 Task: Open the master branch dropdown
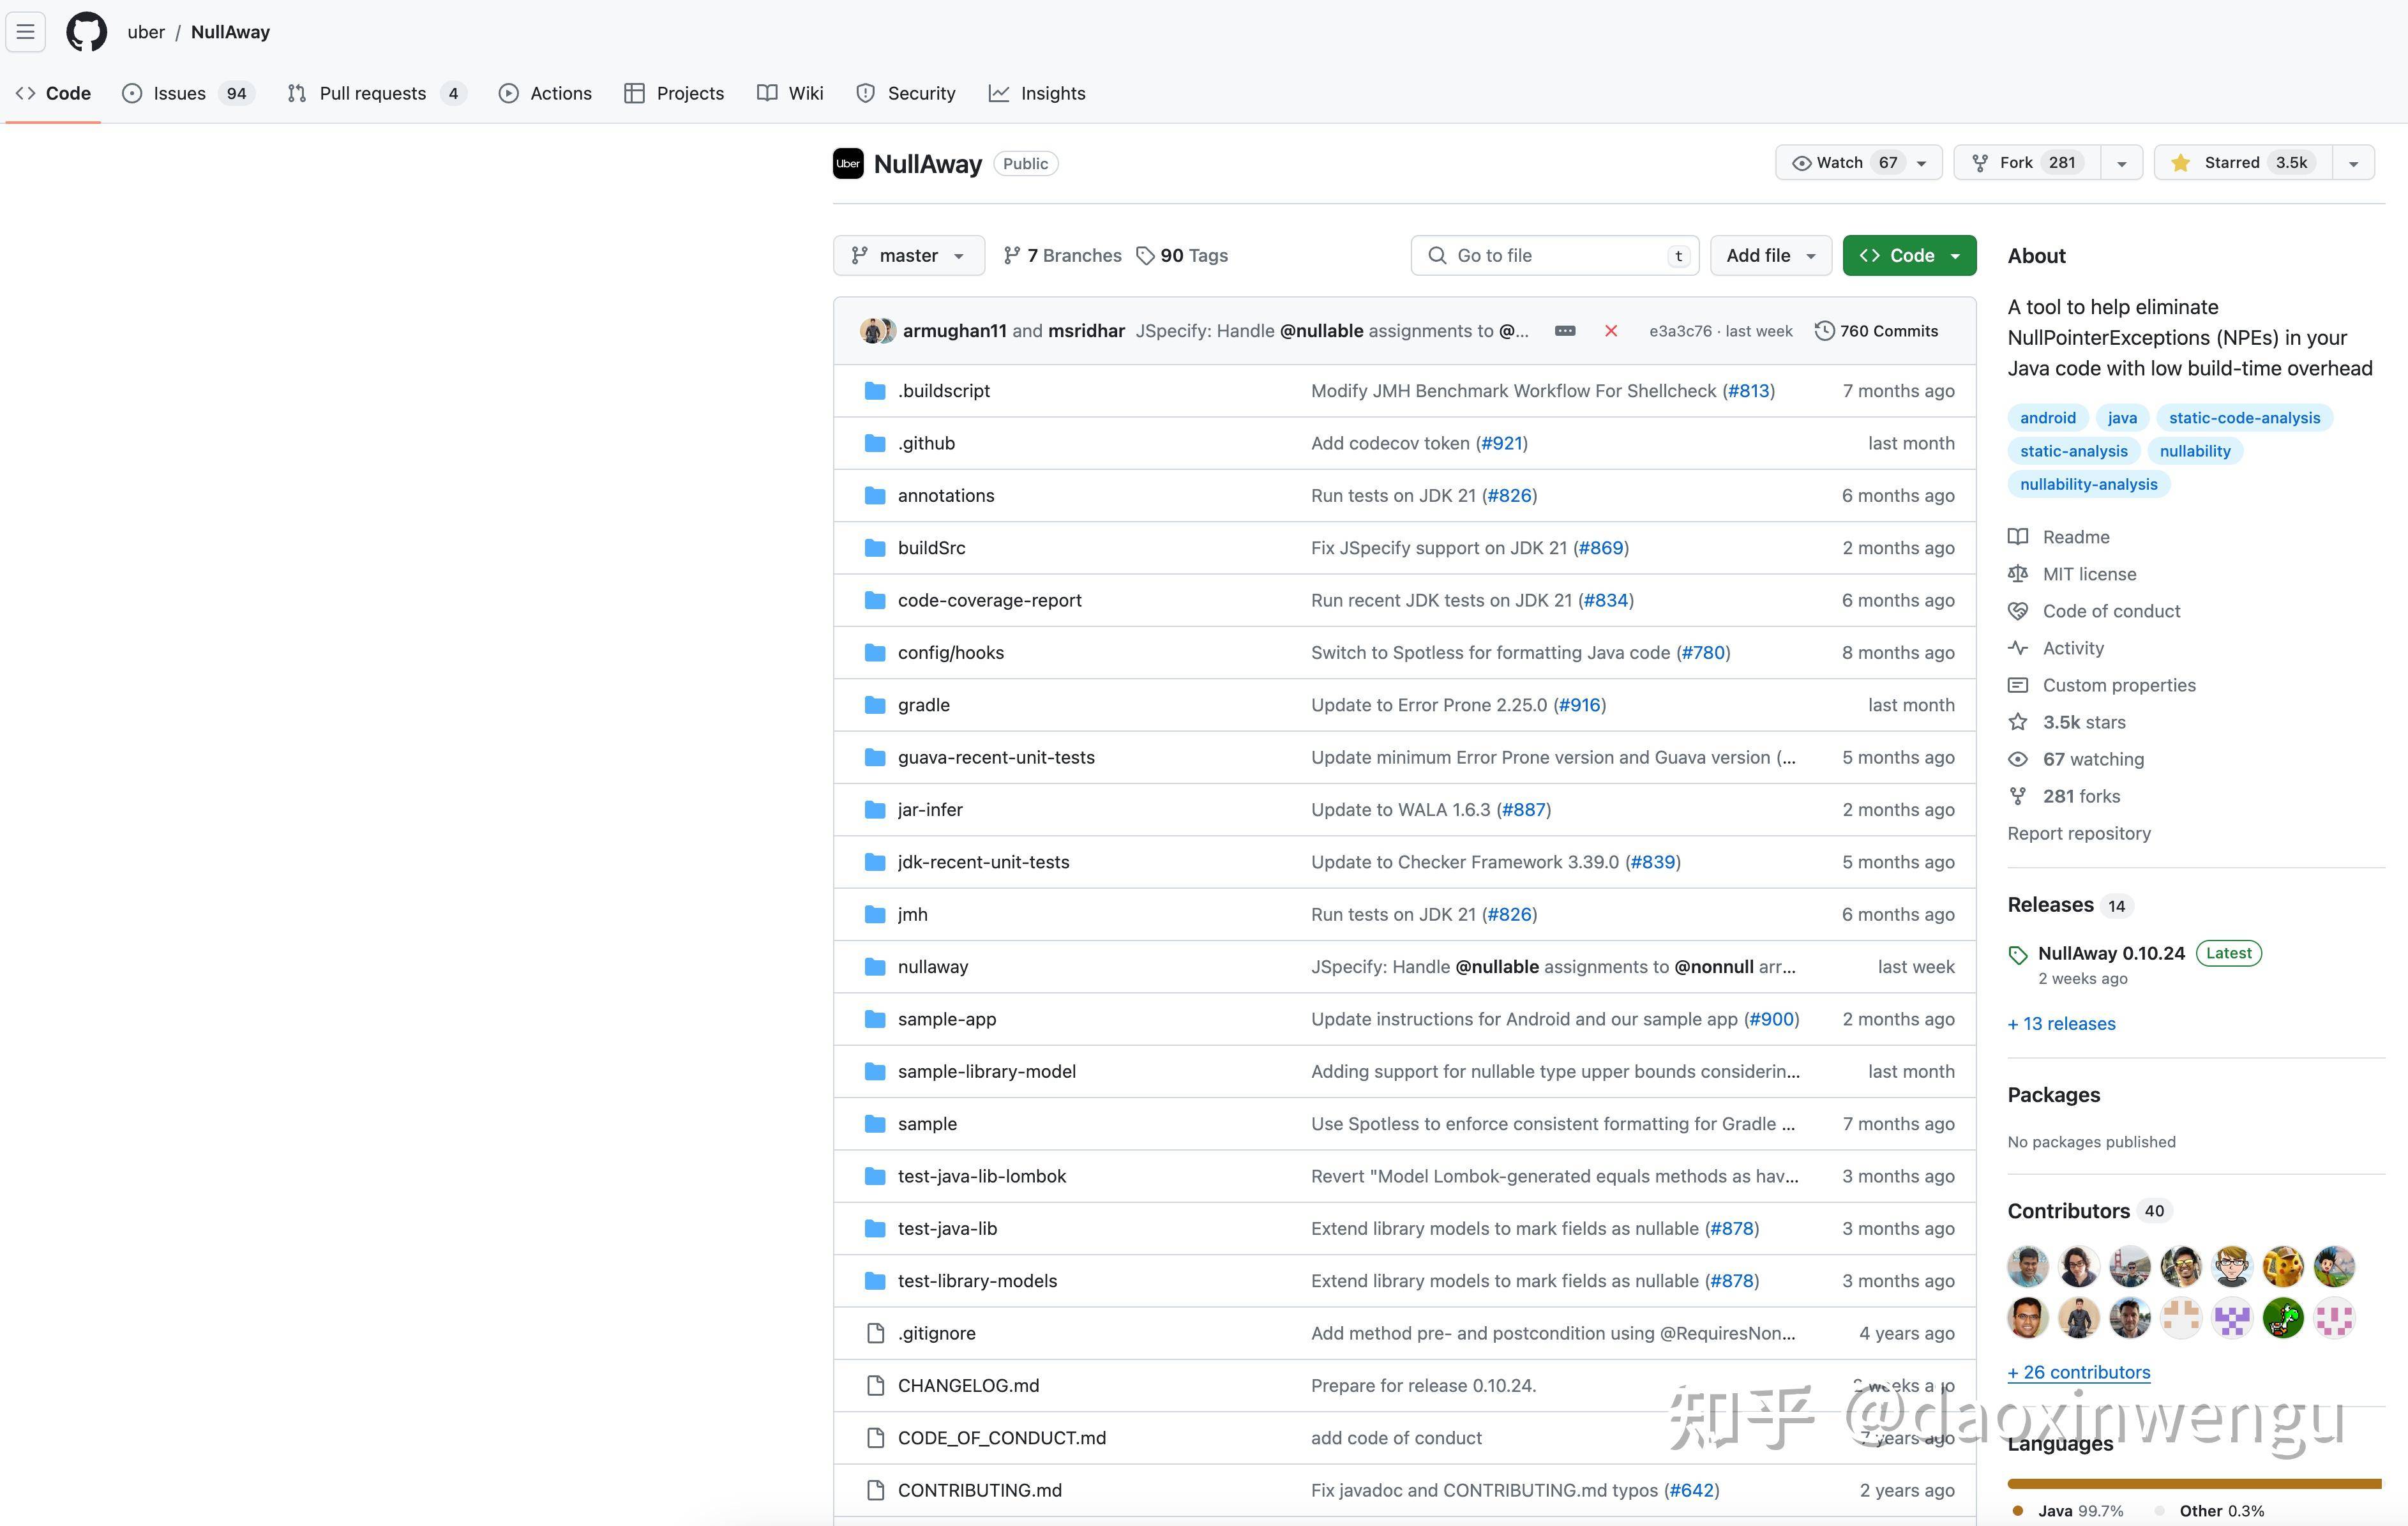pos(908,256)
